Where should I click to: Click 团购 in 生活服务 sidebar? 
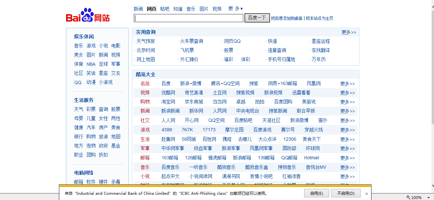pos(91,155)
